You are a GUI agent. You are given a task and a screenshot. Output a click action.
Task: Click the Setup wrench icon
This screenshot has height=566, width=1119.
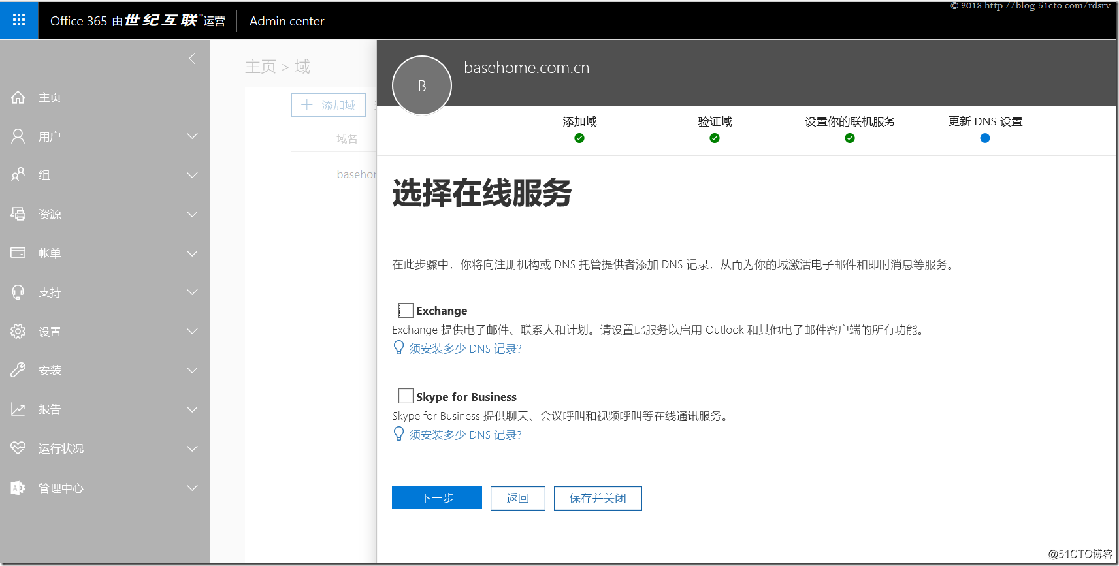pyautogui.click(x=18, y=370)
